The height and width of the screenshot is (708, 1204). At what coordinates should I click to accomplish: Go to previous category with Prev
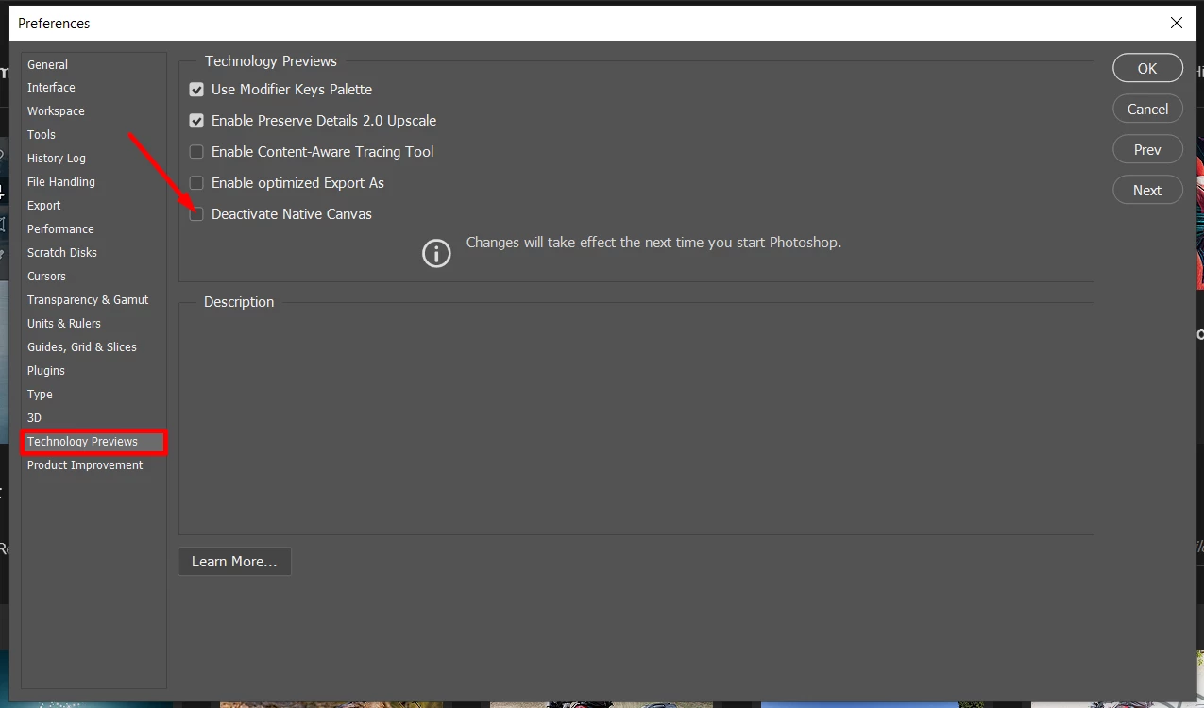[x=1147, y=149]
